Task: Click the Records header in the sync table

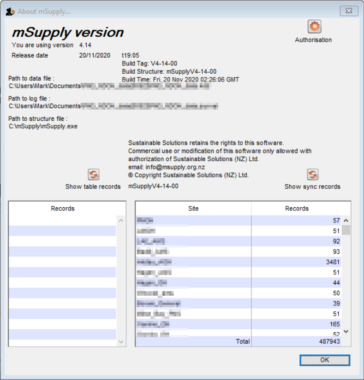Action: (297, 209)
